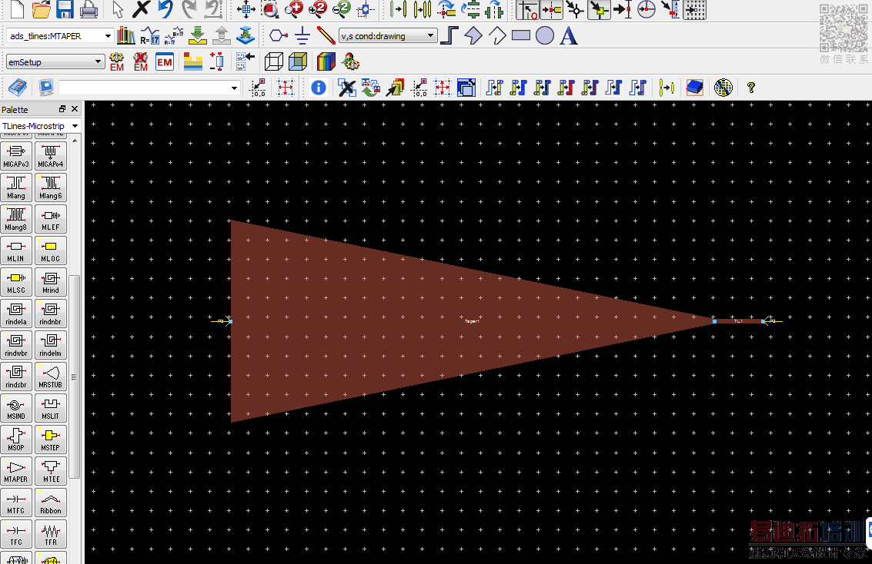Insert a ground symbol
Screen dimensions: 872x564
(302, 36)
